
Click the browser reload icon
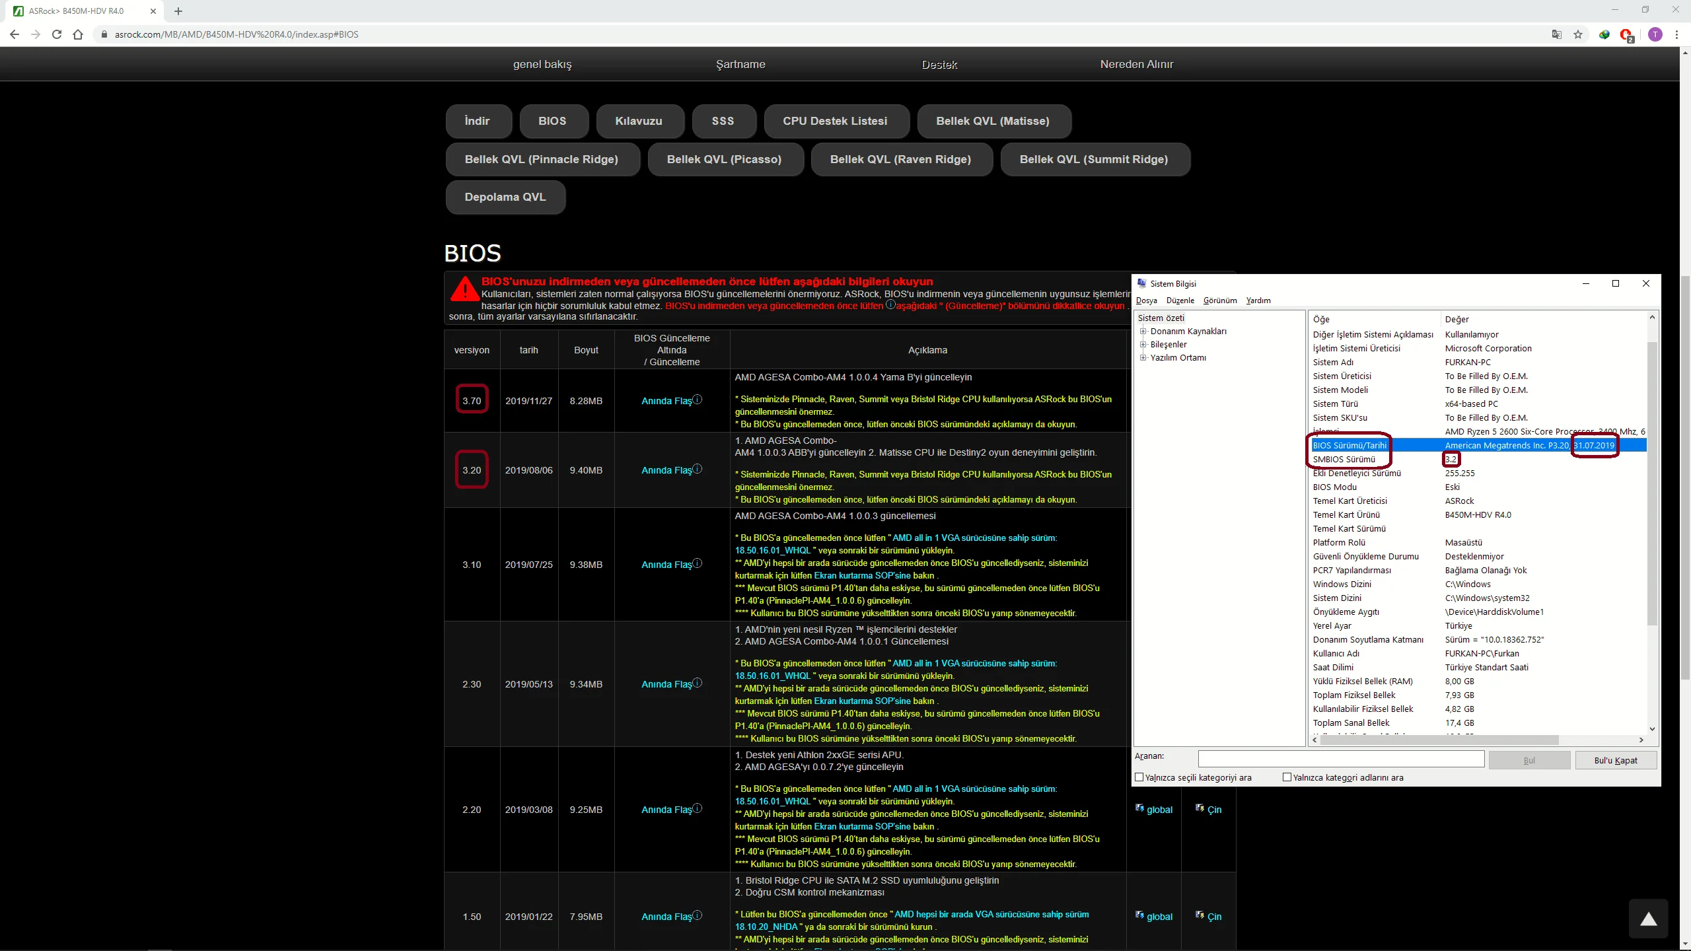click(57, 34)
